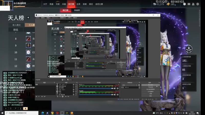205x115 pixels.
Task: Enable 工作室模式 in OBS controls
Action: tap(150, 91)
